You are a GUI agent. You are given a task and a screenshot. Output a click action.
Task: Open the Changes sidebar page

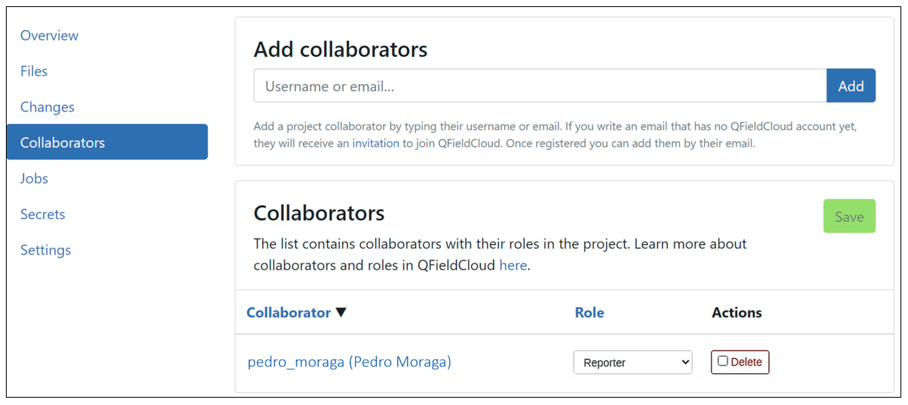point(47,107)
